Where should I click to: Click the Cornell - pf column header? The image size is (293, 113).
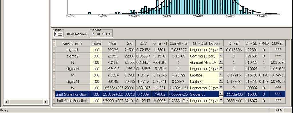179,43
